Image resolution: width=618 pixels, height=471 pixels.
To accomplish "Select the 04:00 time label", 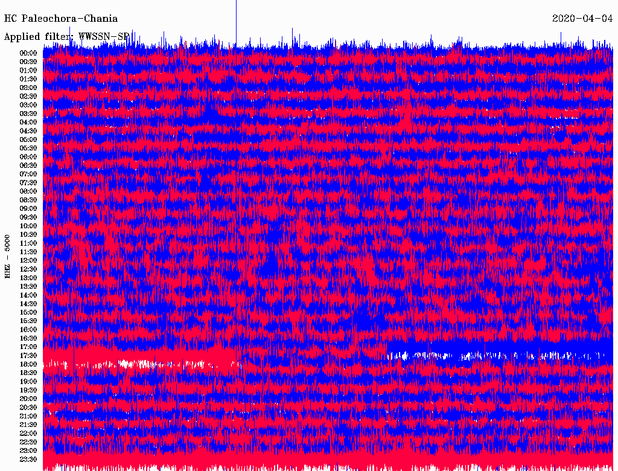I will point(28,123).
